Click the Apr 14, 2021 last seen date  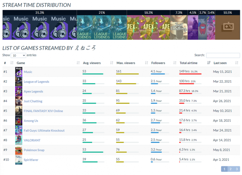point(222,140)
